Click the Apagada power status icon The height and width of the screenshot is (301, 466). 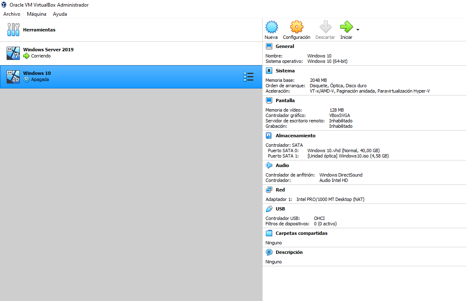coord(26,79)
